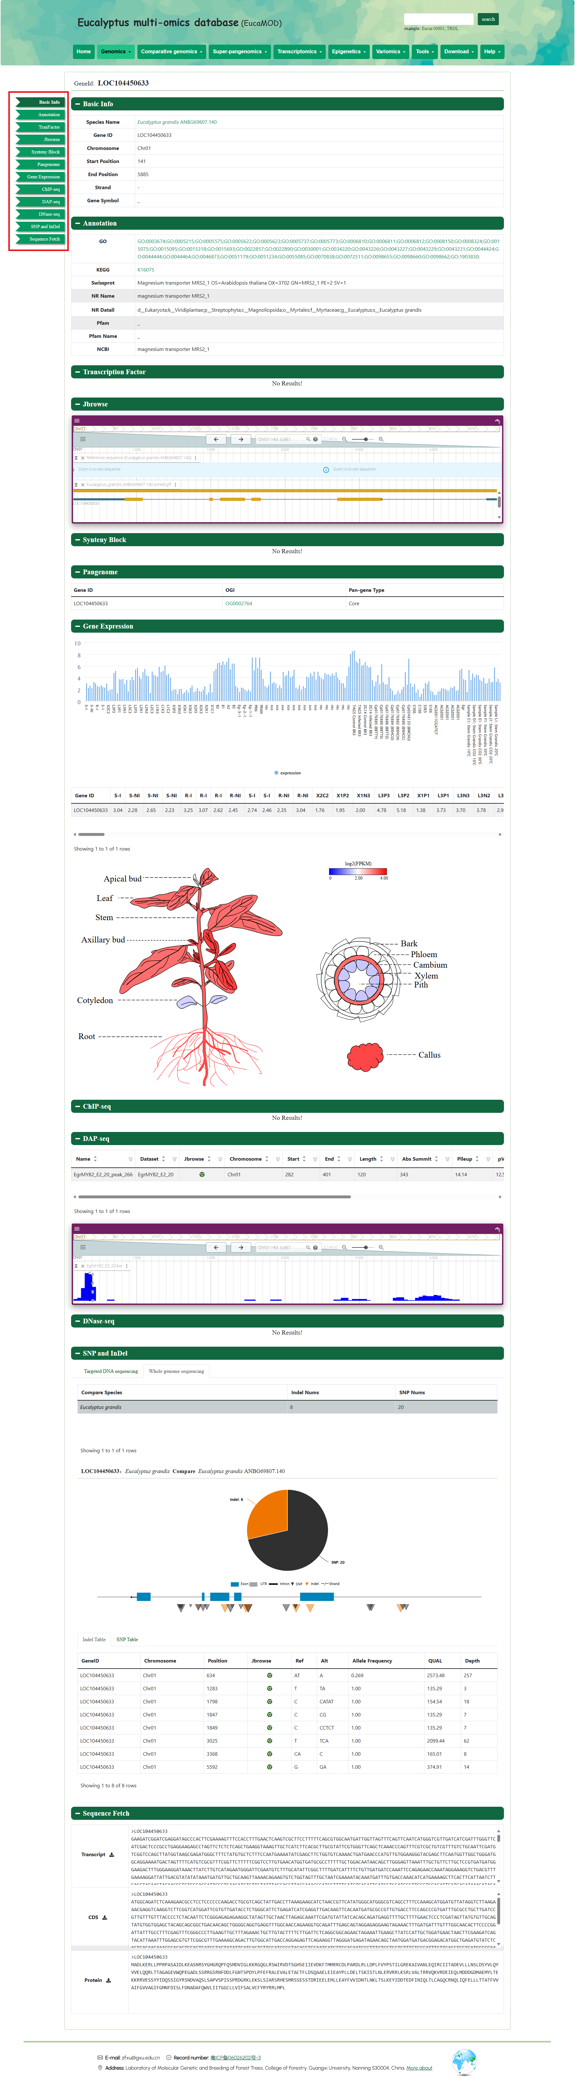The image size is (575, 2091).
Task: Collapse the DAP-seq section
Action: click(77, 1139)
